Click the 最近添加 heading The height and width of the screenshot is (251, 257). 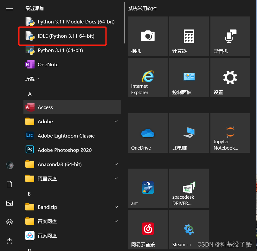(x=35, y=8)
